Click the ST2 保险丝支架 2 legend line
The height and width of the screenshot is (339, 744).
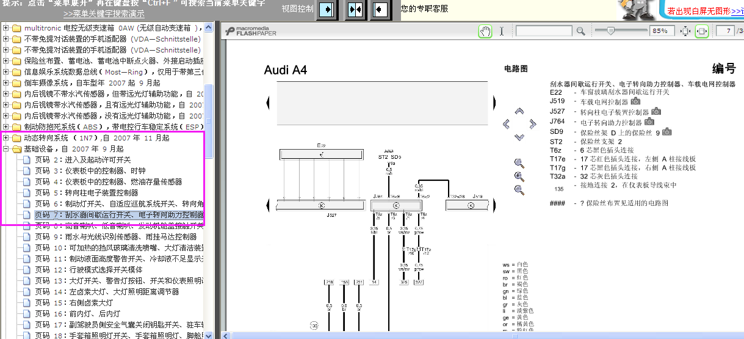click(x=585, y=141)
